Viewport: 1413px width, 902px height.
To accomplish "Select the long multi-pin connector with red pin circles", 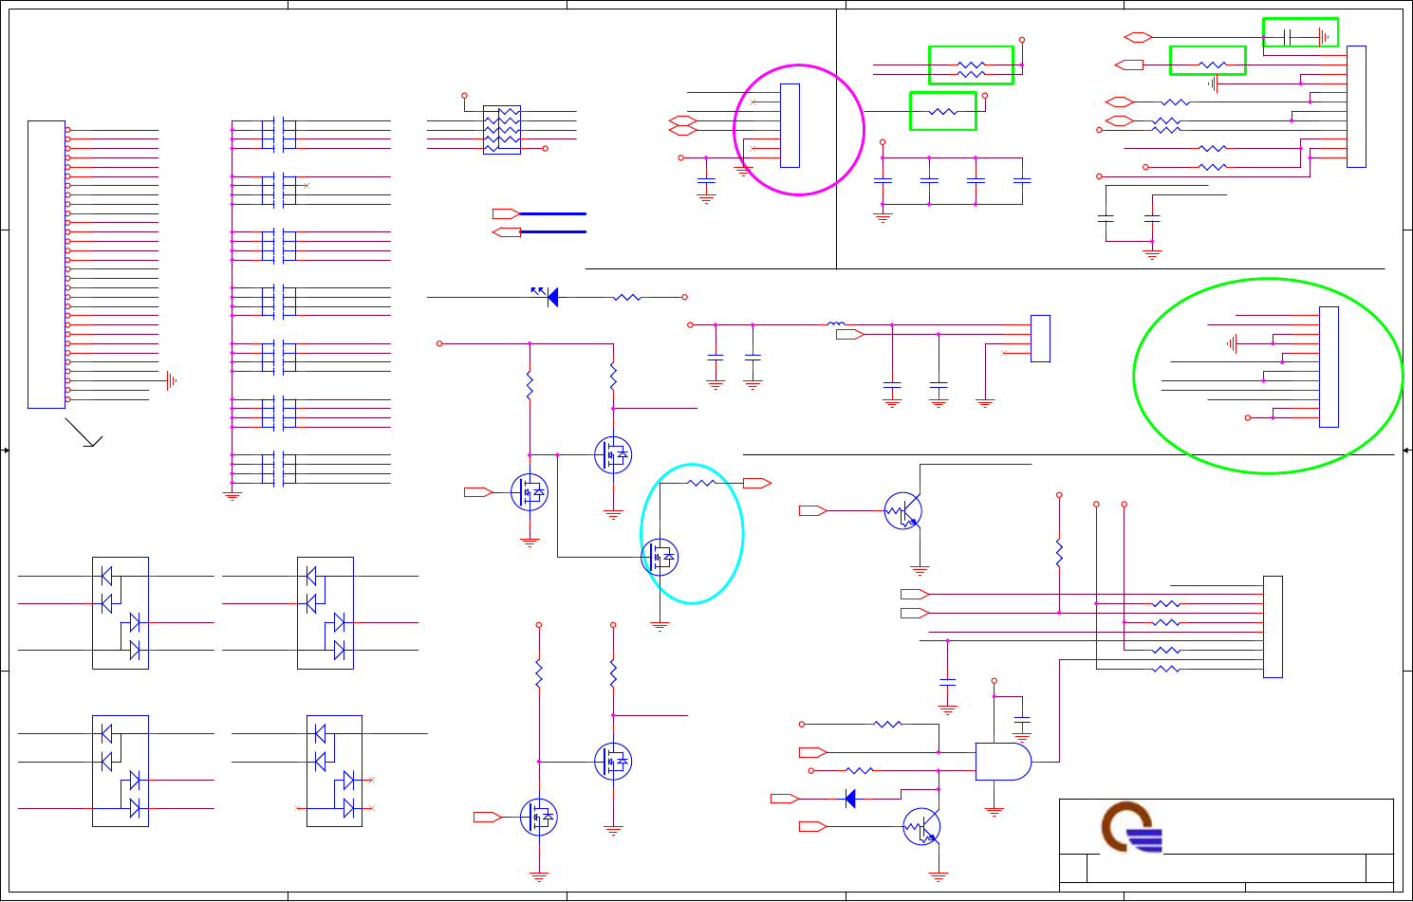I will pos(46,265).
